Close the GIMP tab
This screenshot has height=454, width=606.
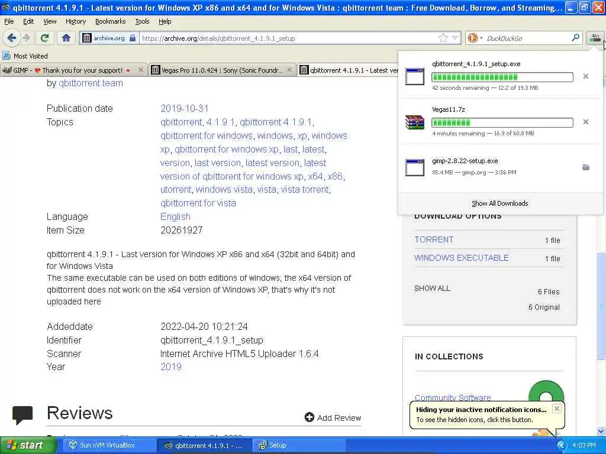pos(141,70)
